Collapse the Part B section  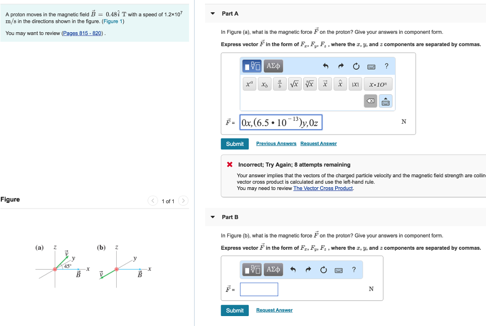pos(212,217)
